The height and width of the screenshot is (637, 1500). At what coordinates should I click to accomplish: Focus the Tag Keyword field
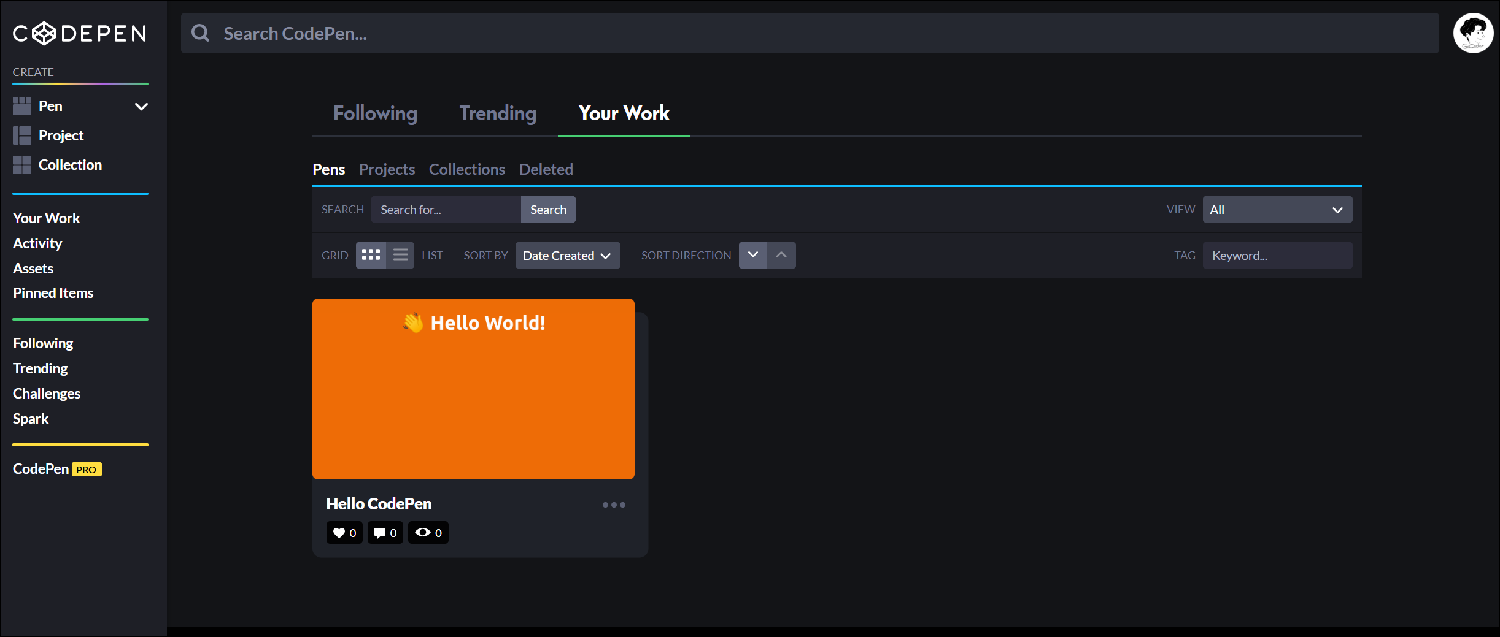(1277, 256)
